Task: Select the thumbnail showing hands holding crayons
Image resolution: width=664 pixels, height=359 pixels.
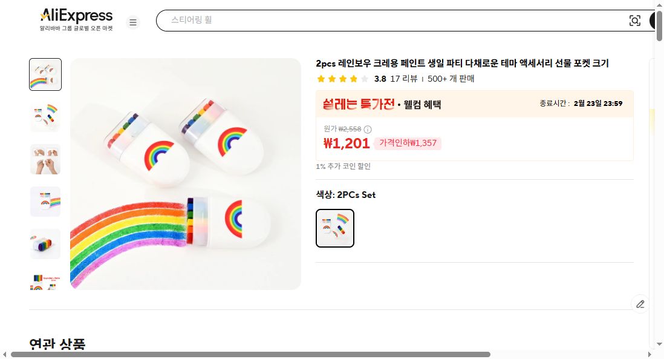Action: [45, 159]
